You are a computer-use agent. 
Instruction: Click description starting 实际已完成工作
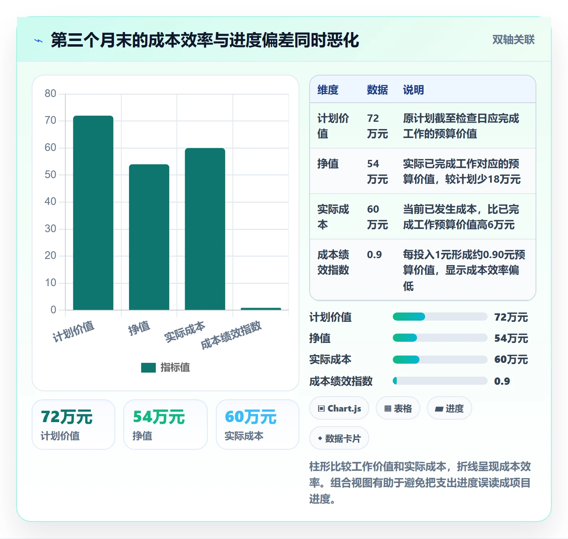pyautogui.click(x=462, y=171)
